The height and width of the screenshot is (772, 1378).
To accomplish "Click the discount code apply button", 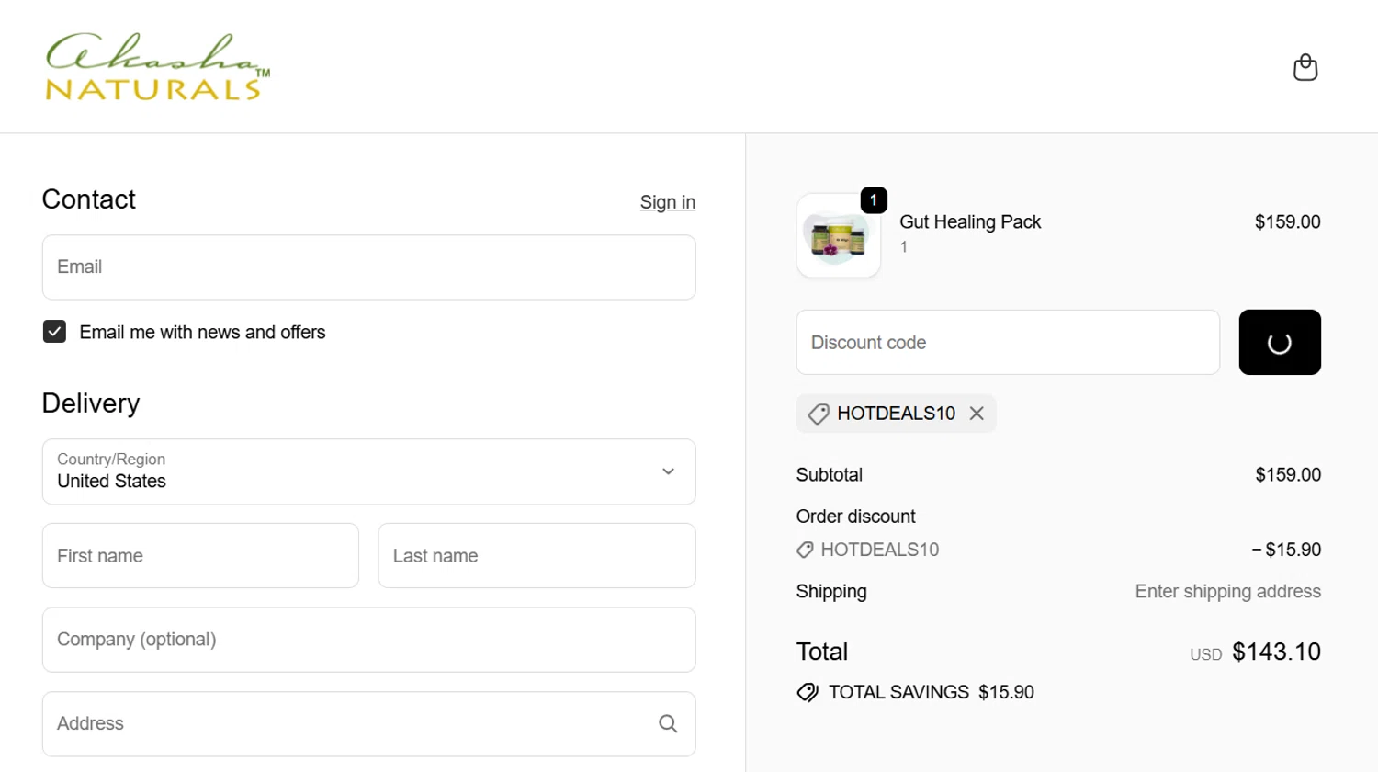I will (x=1280, y=342).
